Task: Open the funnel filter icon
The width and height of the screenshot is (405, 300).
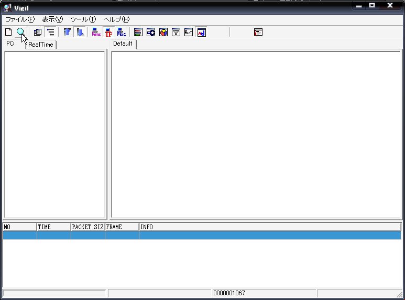Action: click(x=176, y=33)
